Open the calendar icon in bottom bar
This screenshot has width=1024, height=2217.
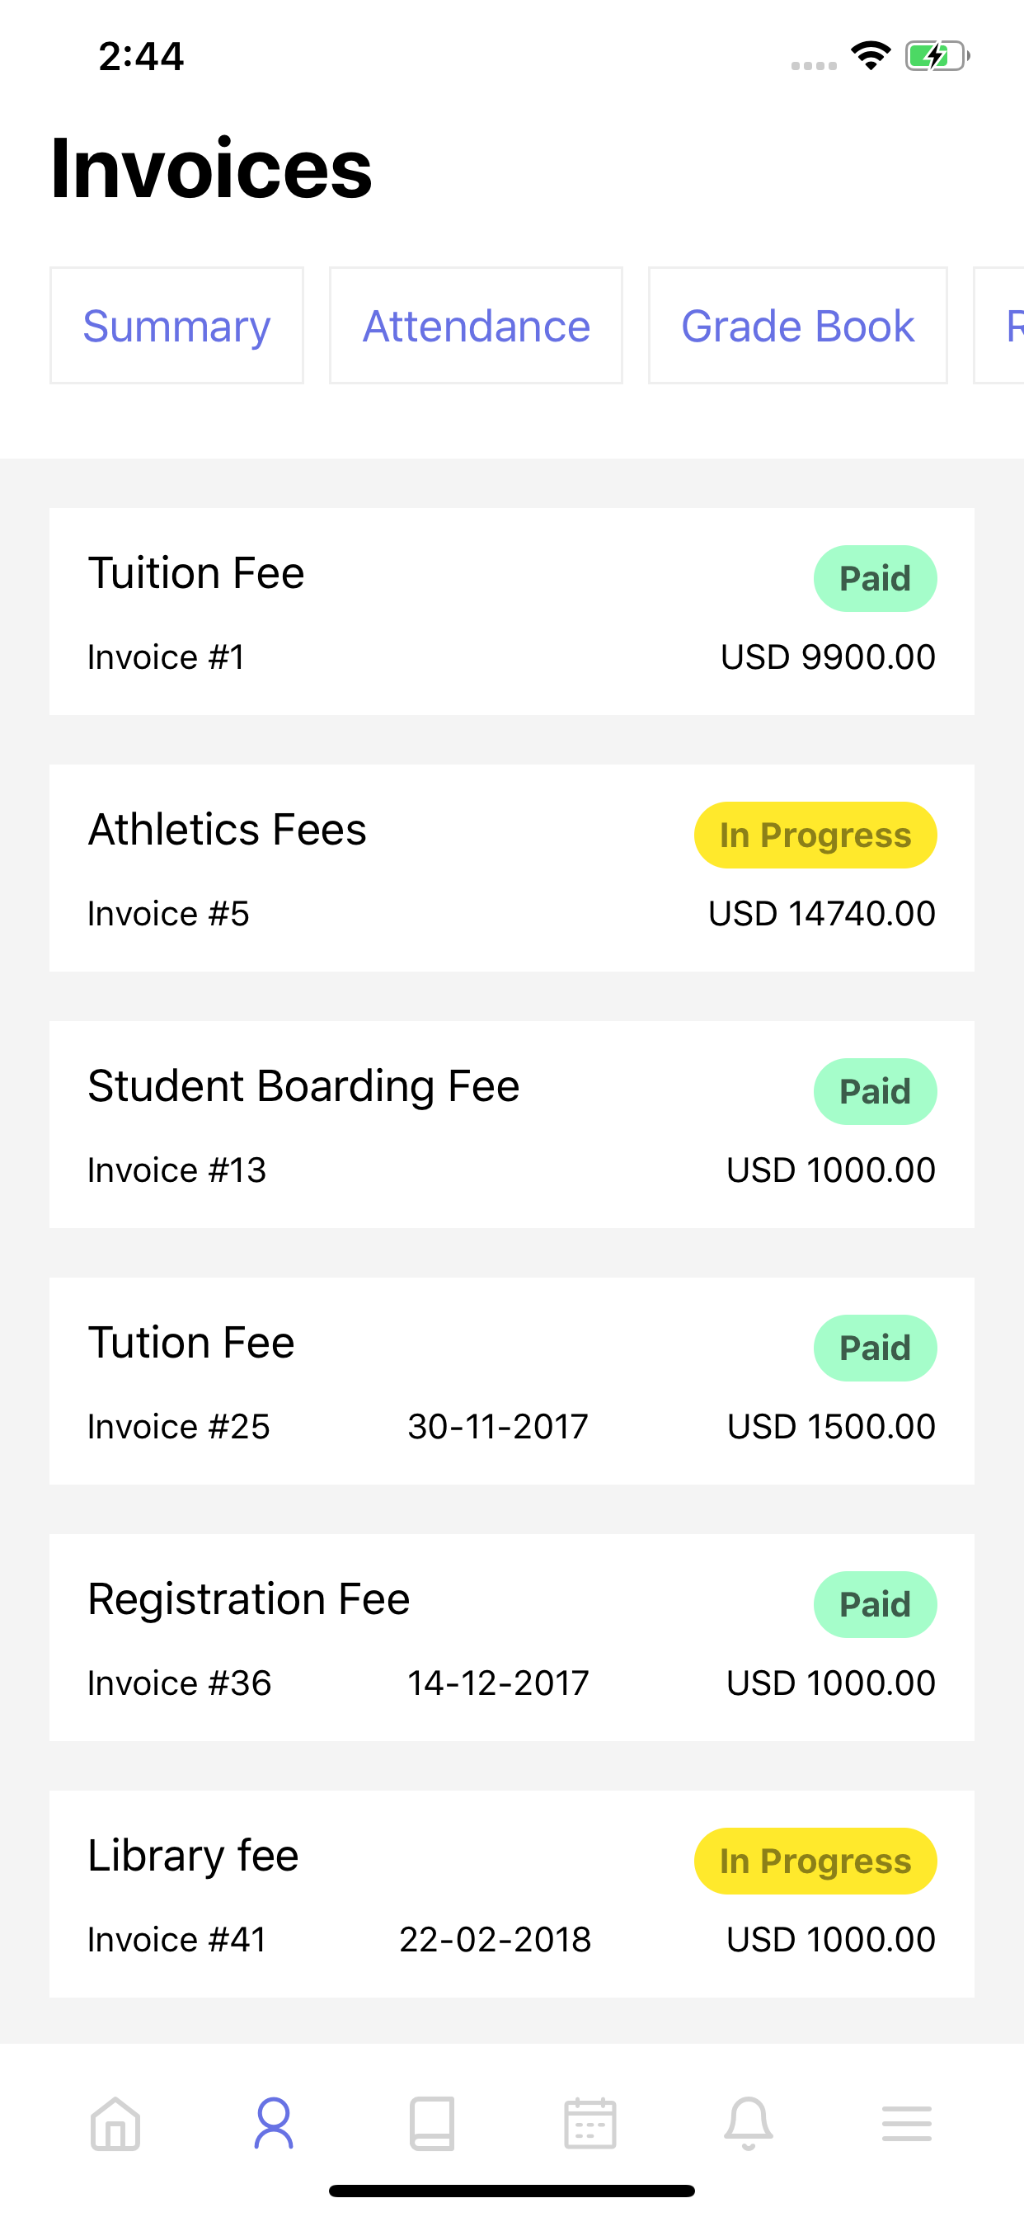[x=590, y=2123]
